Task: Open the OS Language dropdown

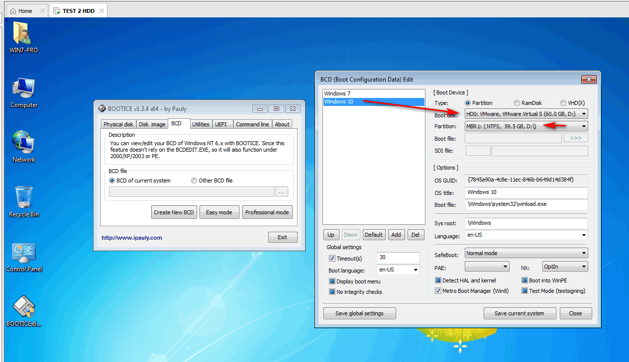Action: (x=526, y=235)
